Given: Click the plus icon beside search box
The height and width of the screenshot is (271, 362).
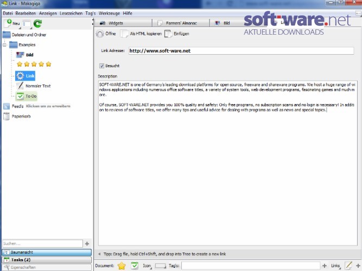Looking at the screenshot, I should pos(87,243).
